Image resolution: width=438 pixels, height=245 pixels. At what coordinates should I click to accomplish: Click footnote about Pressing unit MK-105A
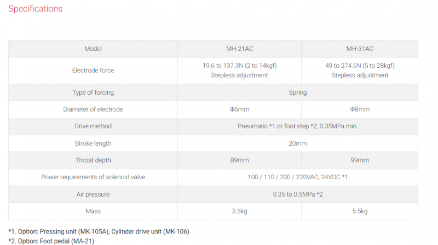pos(99,232)
